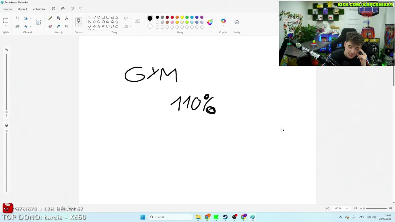Viewport: 395px width, 222px height.
Task: Pick the purple color swatch
Action: pyautogui.click(x=202, y=17)
